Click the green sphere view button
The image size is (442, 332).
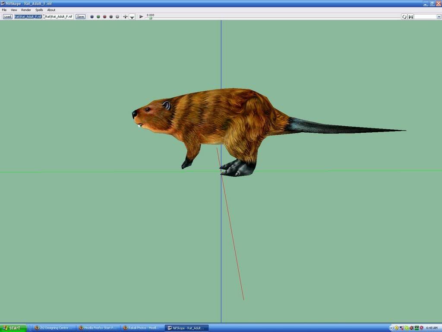98,17
